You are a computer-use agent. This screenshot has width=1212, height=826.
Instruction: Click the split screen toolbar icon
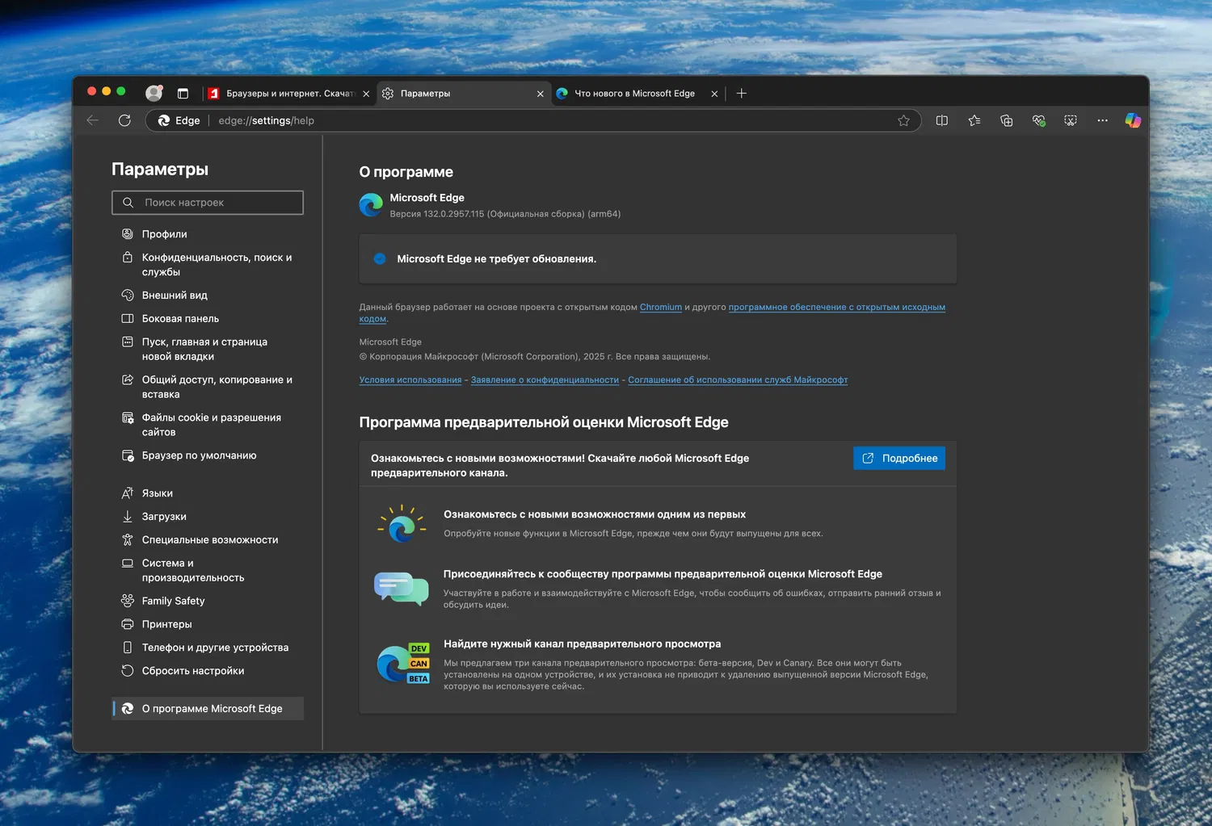pos(941,120)
